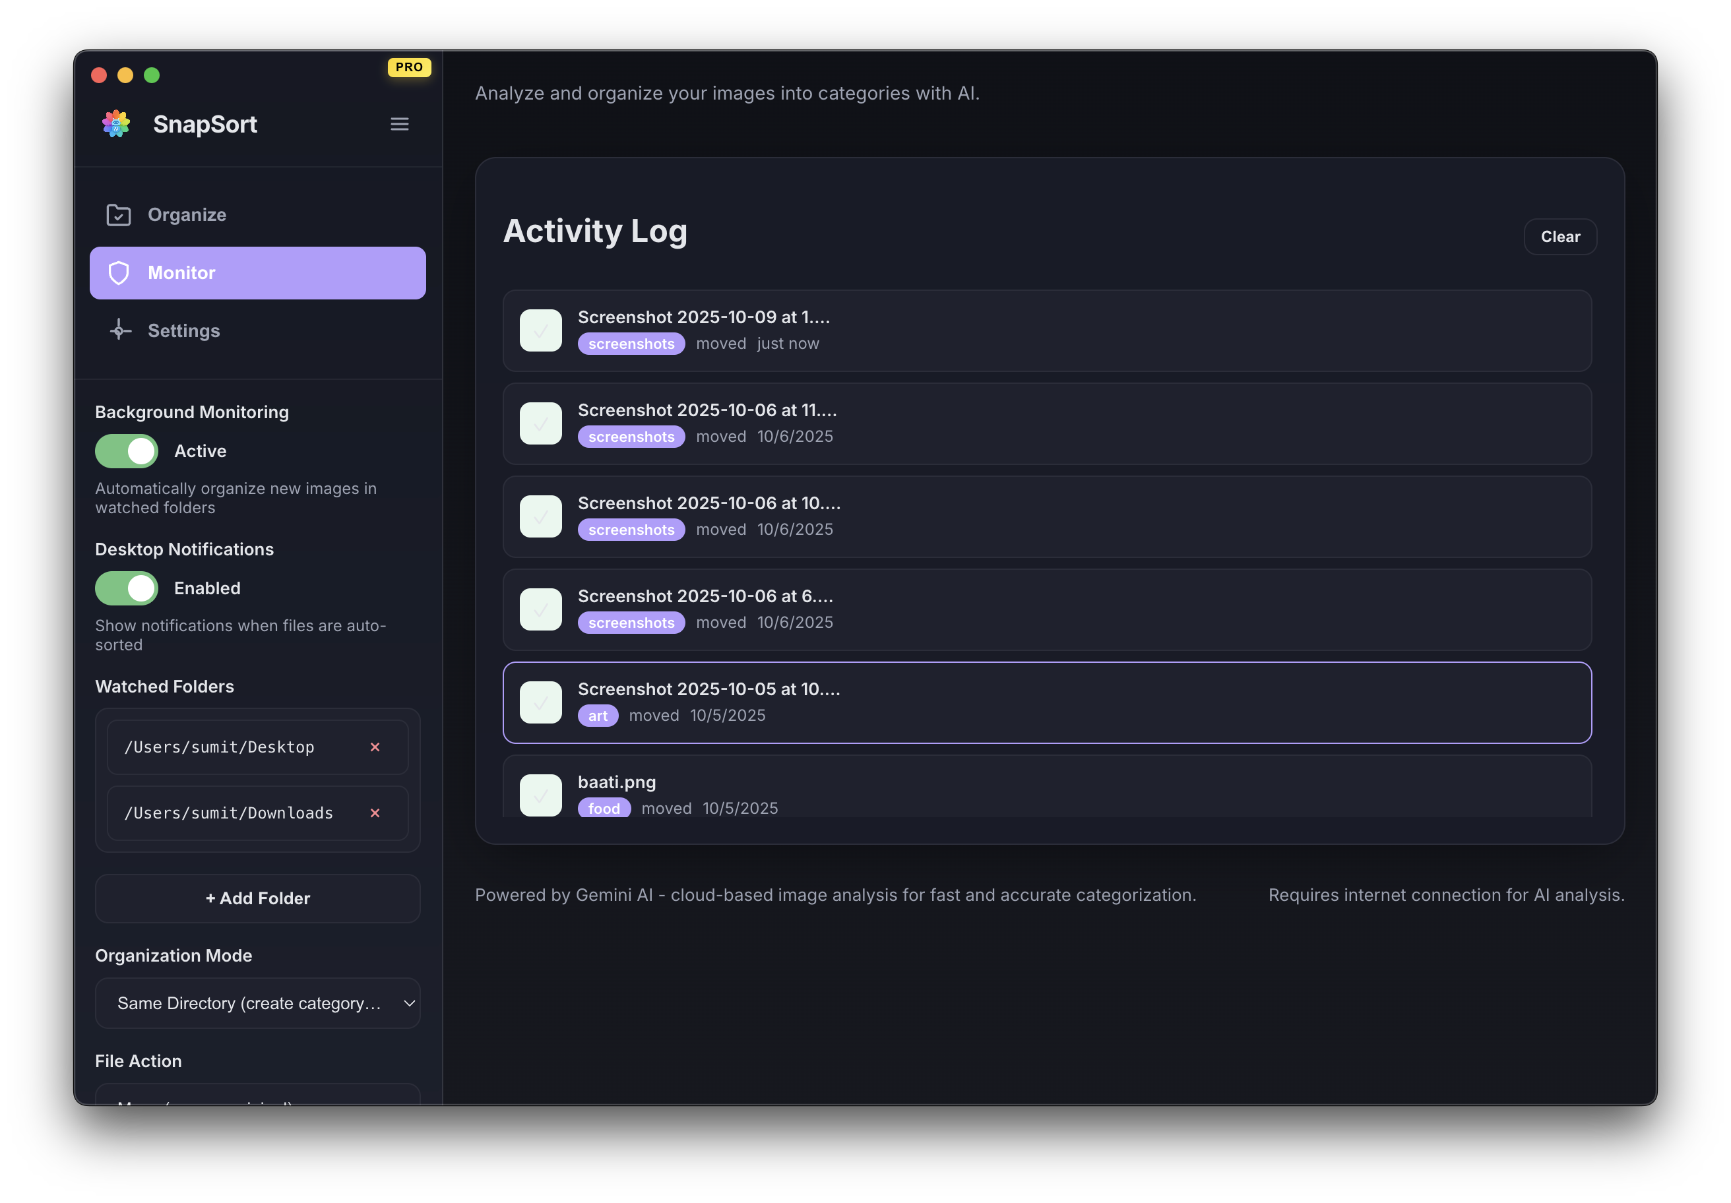Remove the /Users/sumit/Downloads watched folder
The width and height of the screenshot is (1731, 1203).
tap(375, 813)
